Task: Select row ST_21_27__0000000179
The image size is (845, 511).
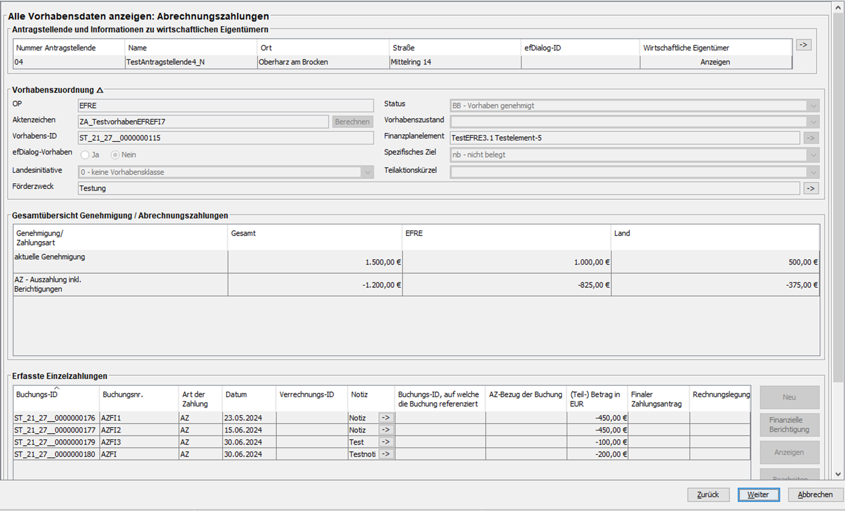Action: click(382, 442)
